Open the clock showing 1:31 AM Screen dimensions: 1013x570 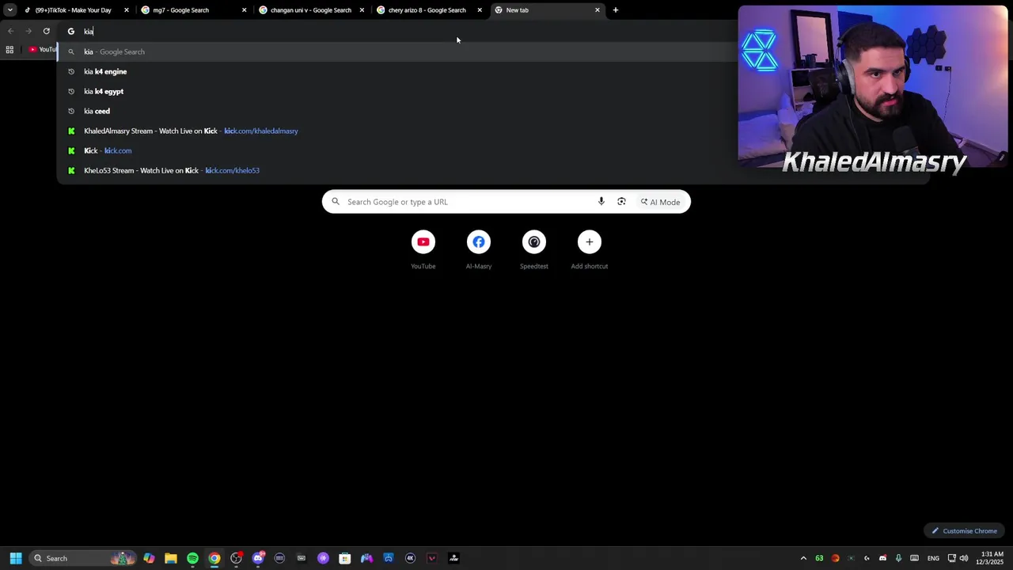(992, 558)
